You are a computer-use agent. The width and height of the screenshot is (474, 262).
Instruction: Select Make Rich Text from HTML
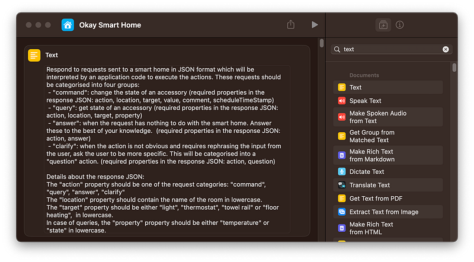coord(388,228)
